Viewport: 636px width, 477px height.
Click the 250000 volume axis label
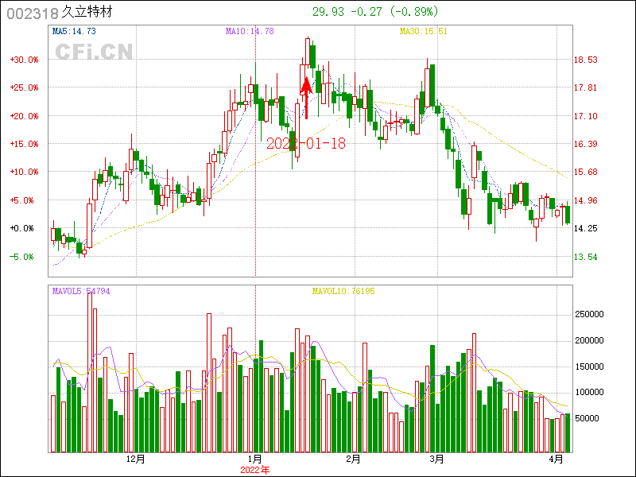[x=589, y=314]
